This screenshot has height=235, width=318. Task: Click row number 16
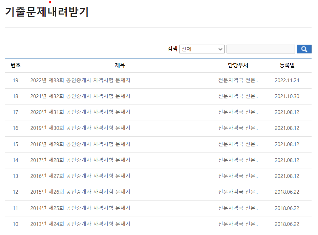16,128
